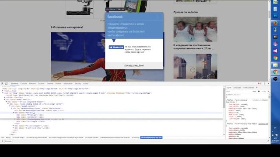
Task: Click the Facebook Like button in popup
Action: tap(116, 47)
